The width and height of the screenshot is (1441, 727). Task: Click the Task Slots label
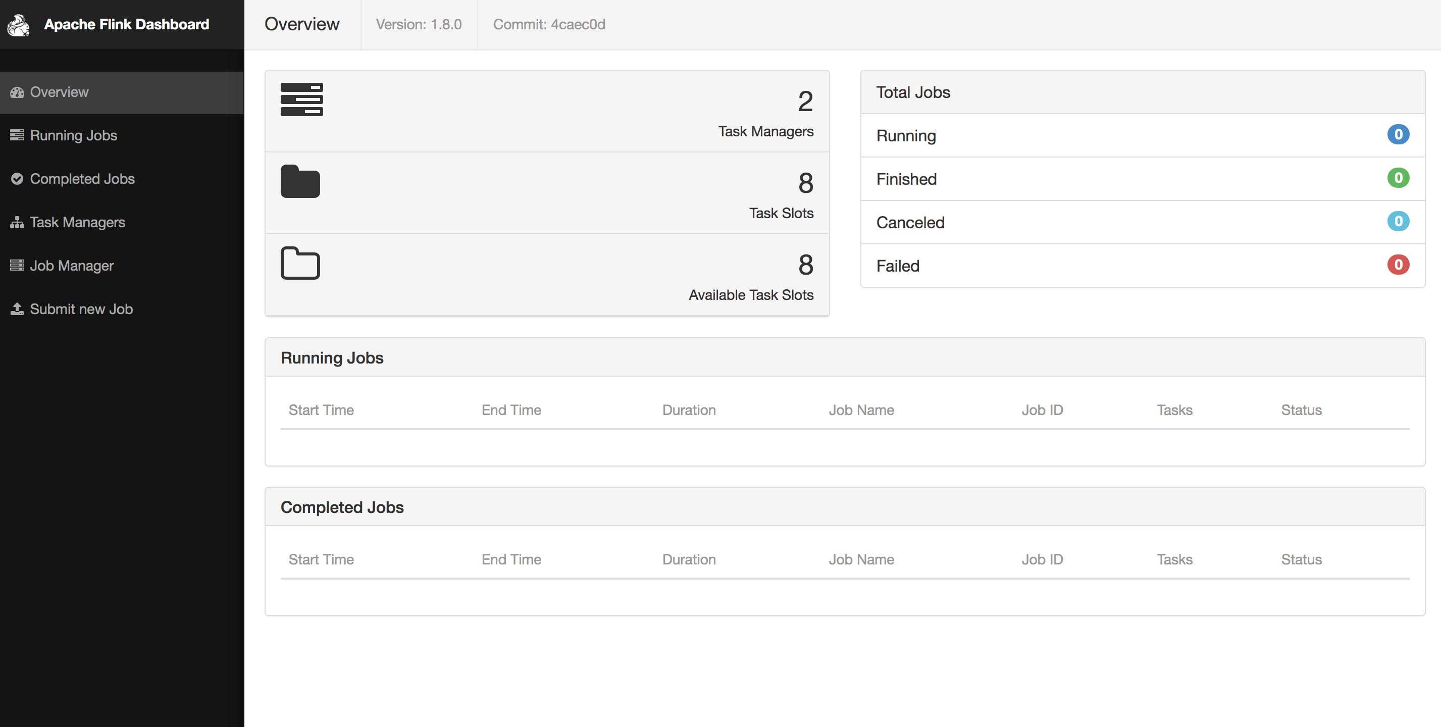click(x=781, y=213)
